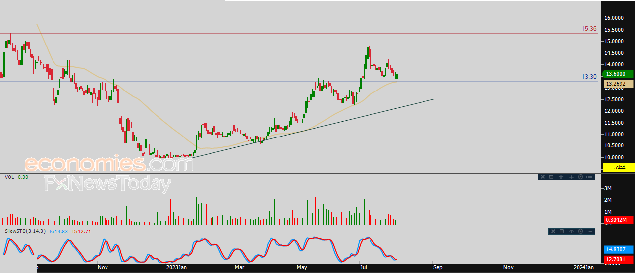The width and height of the screenshot is (635, 273).
Task: Open more options on SlowSTO panel
Action: [x=589, y=231]
